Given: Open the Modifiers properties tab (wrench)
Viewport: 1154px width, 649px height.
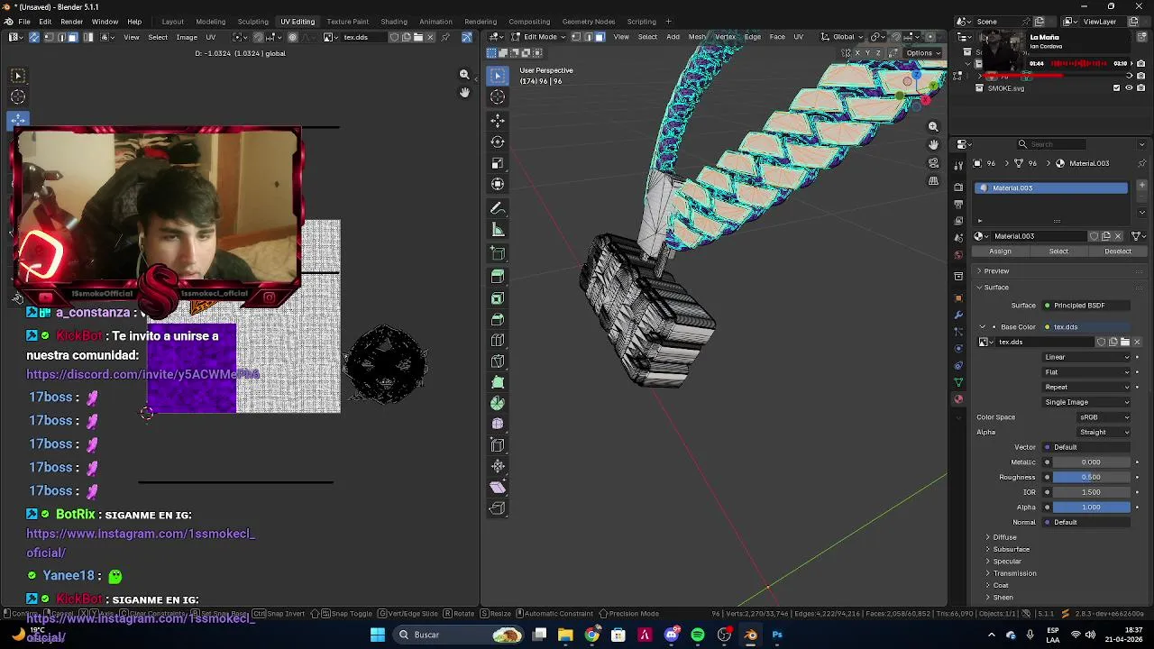Looking at the screenshot, I should 958,315.
